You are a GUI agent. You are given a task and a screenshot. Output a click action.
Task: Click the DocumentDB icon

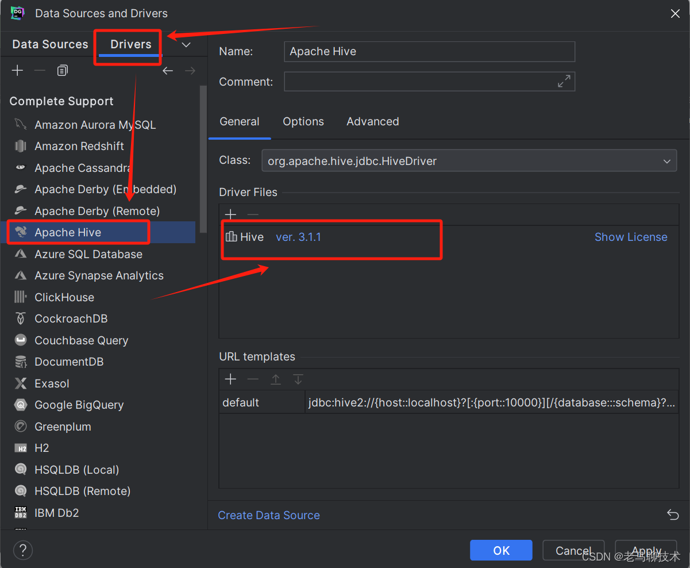[x=21, y=362]
